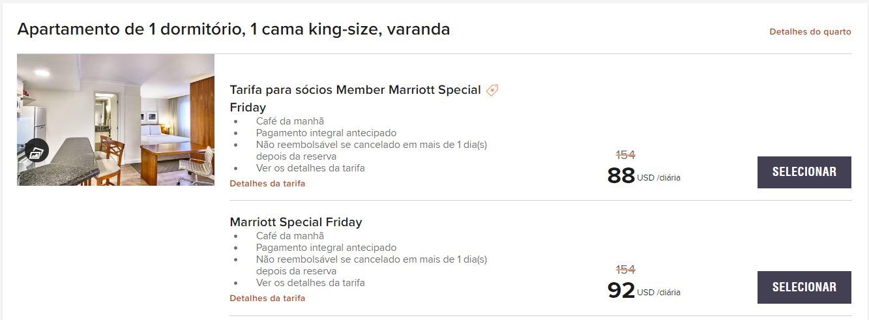
Task: Click Ver os detalhes da tarifa in member rate
Action: [310, 168]
